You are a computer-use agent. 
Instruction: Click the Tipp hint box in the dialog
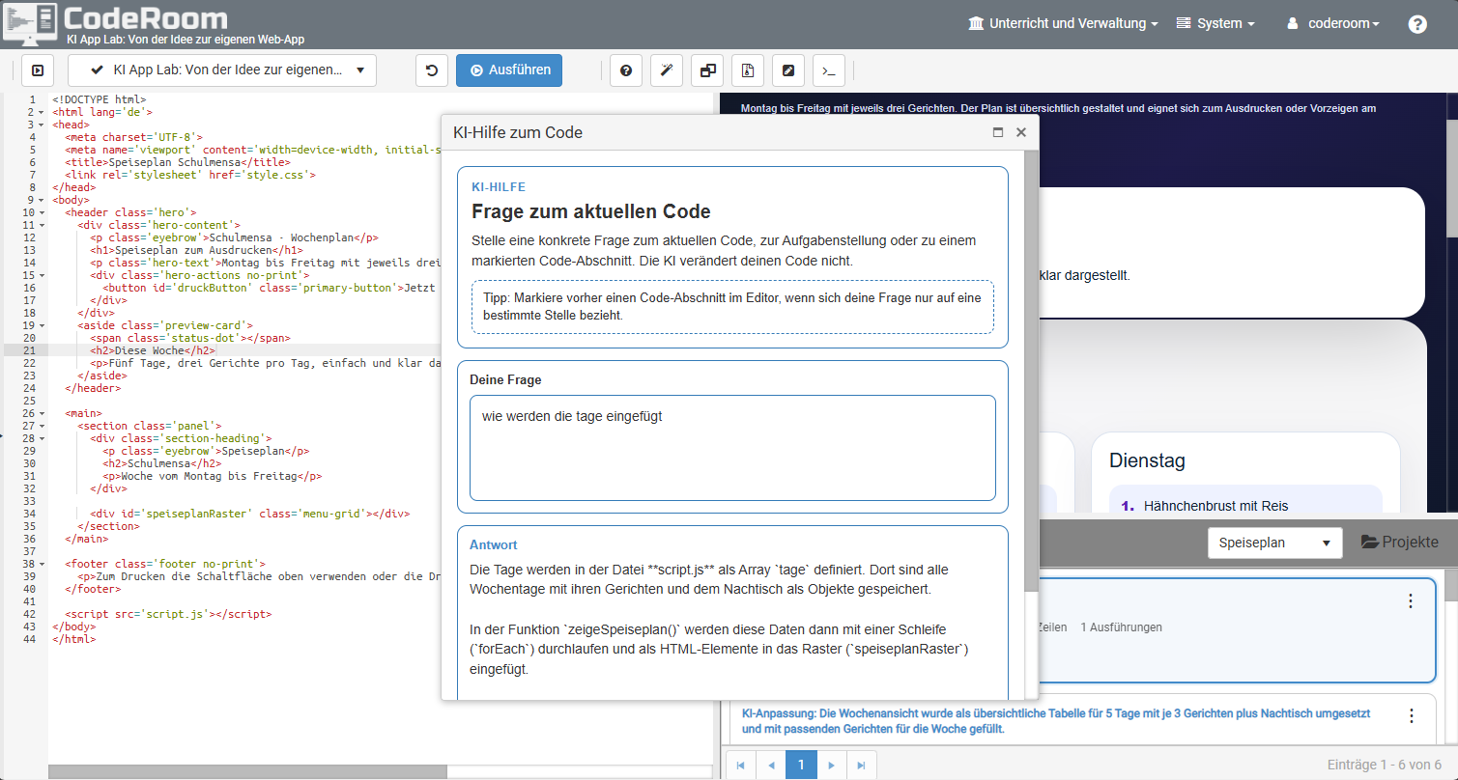coord(732,307)
